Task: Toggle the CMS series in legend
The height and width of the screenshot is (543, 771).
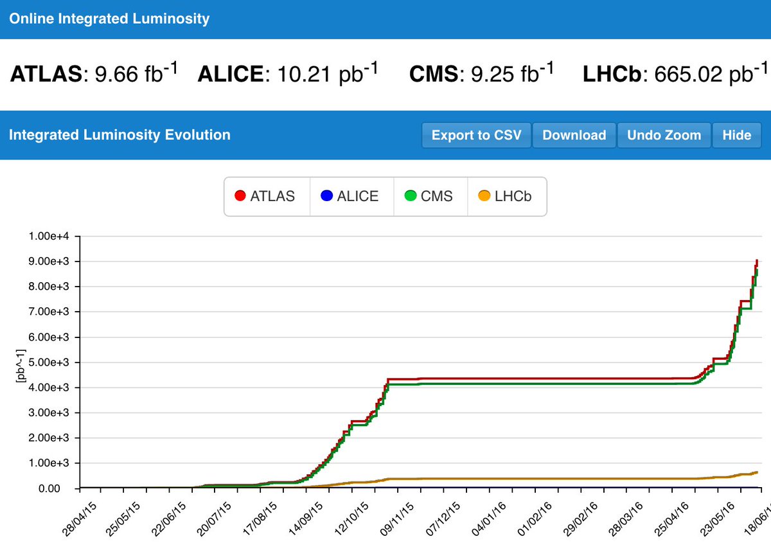Action: pos(429,197)
